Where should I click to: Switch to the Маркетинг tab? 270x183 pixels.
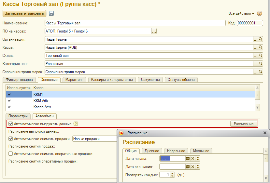(75, 80)
